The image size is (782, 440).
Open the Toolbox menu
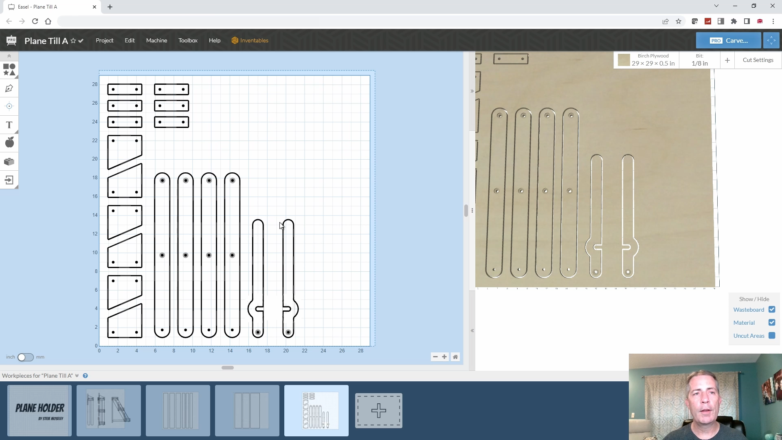point(188,40)
